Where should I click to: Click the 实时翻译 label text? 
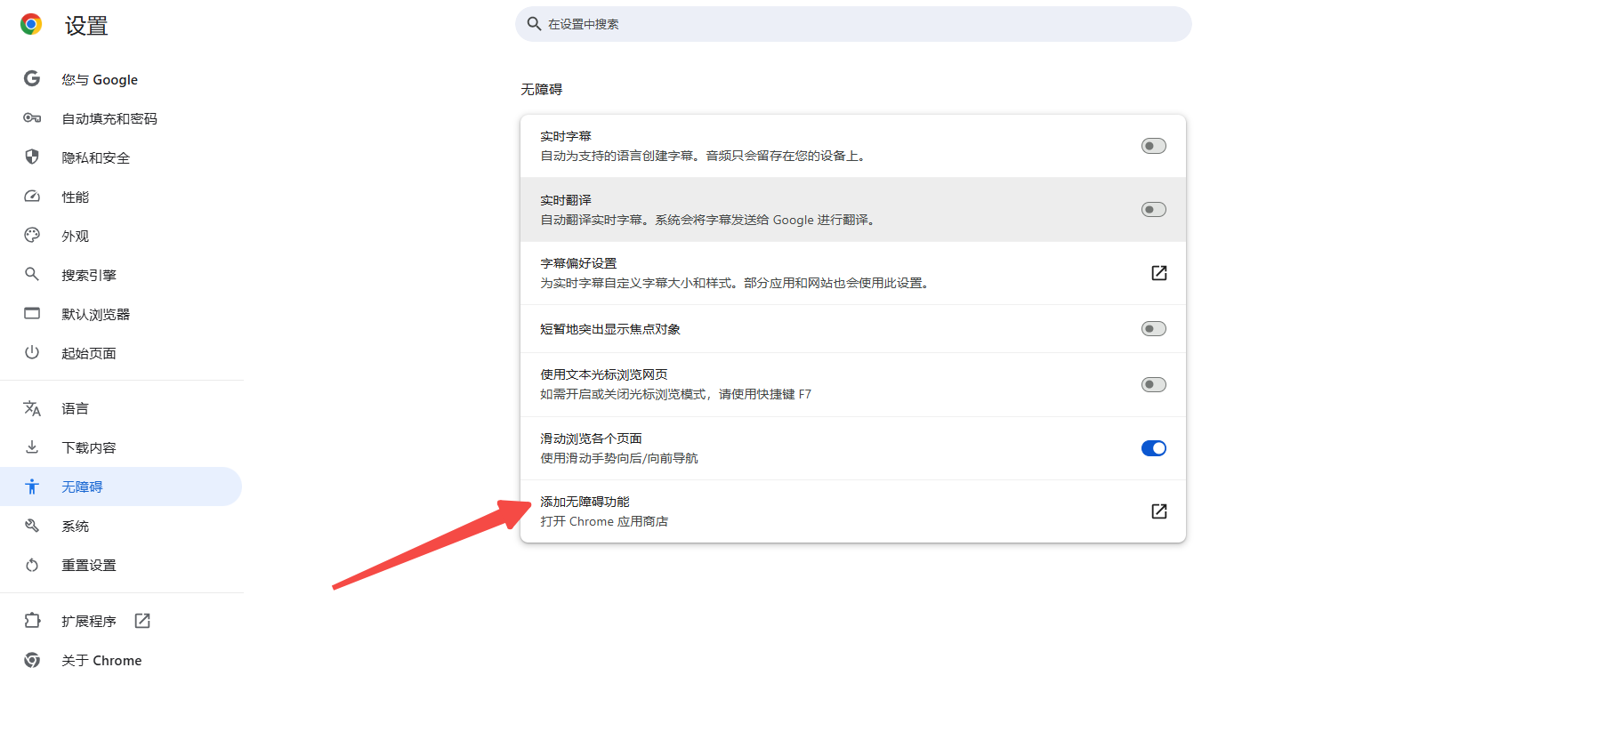click(x=566, y=200)
